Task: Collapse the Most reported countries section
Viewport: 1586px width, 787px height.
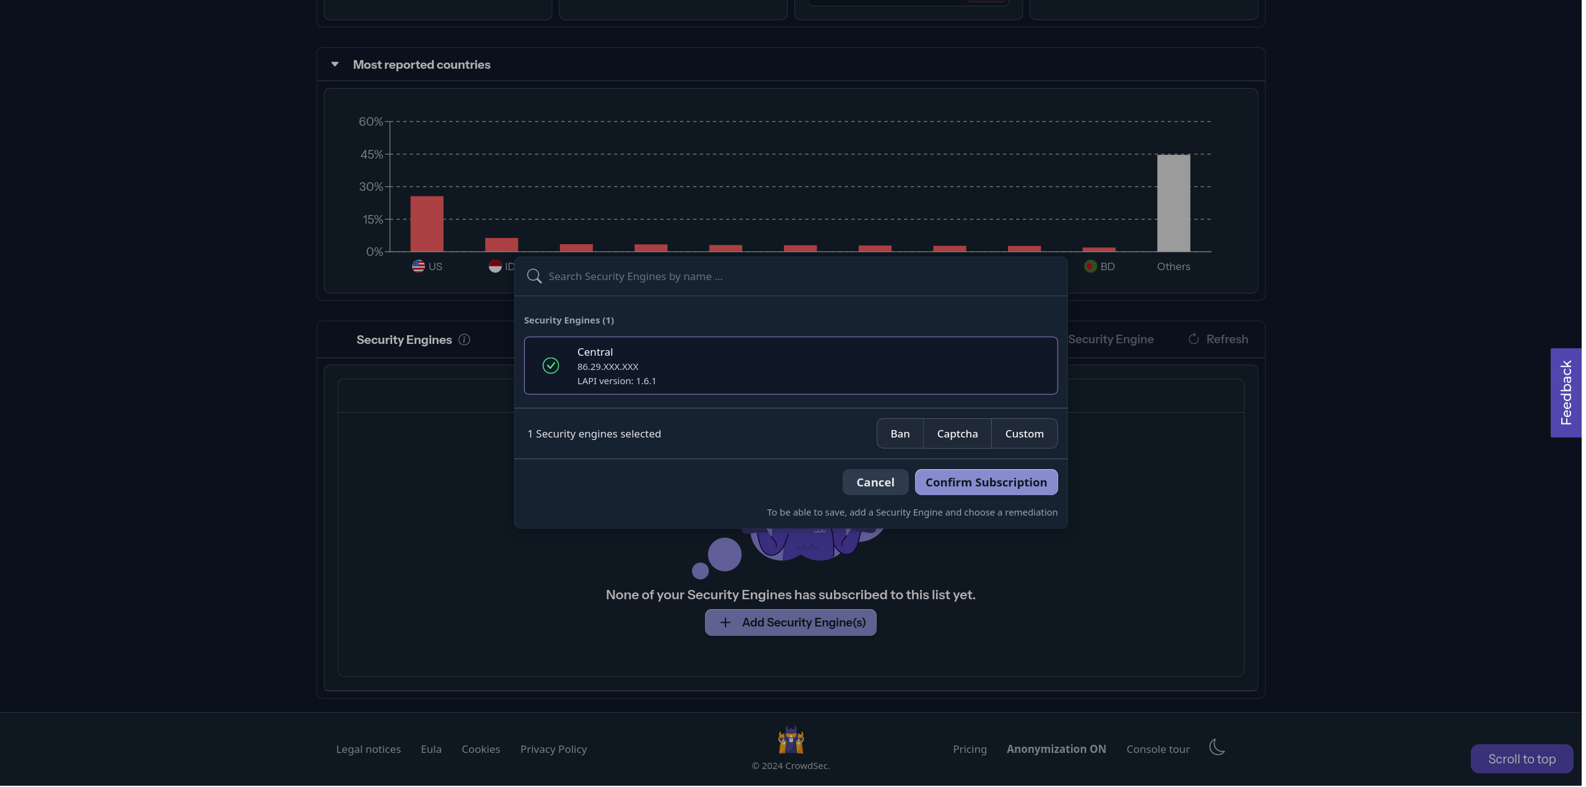Action: (335, 64)
